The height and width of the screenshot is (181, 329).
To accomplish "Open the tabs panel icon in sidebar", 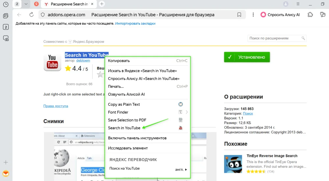I will coord(6,16).
